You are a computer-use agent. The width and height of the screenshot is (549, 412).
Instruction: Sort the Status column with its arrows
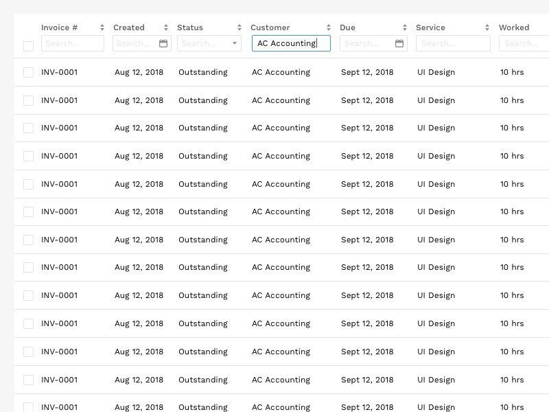pyautogui.click(x=240, y=27)
